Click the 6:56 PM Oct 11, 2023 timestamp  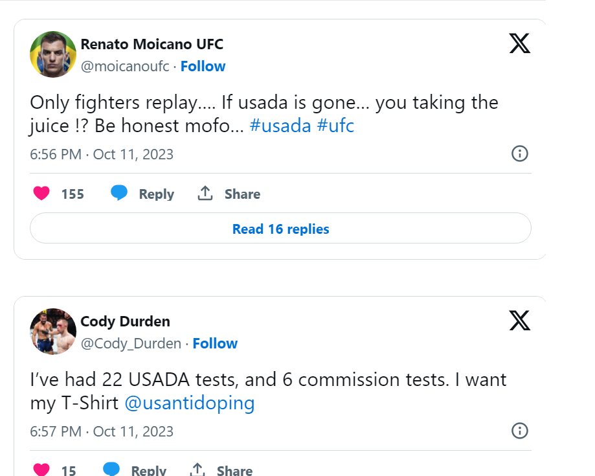tap(102, 155)
